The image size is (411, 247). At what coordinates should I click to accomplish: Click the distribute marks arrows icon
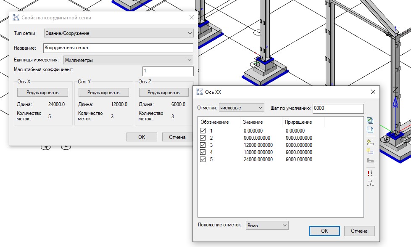point(370,183)
